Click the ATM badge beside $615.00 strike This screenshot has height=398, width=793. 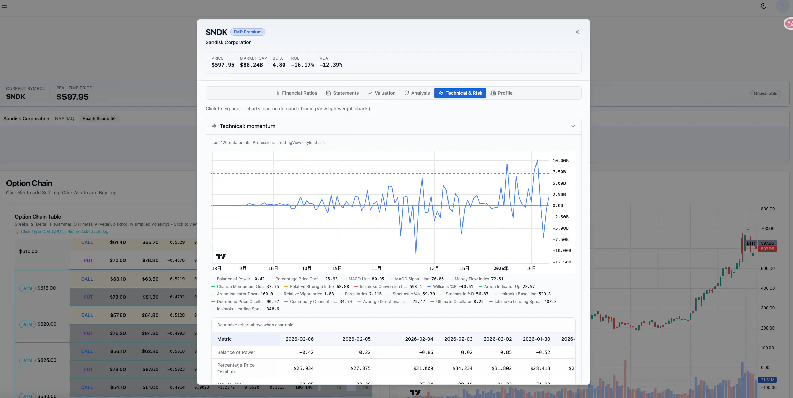click(x=28, y=288)
